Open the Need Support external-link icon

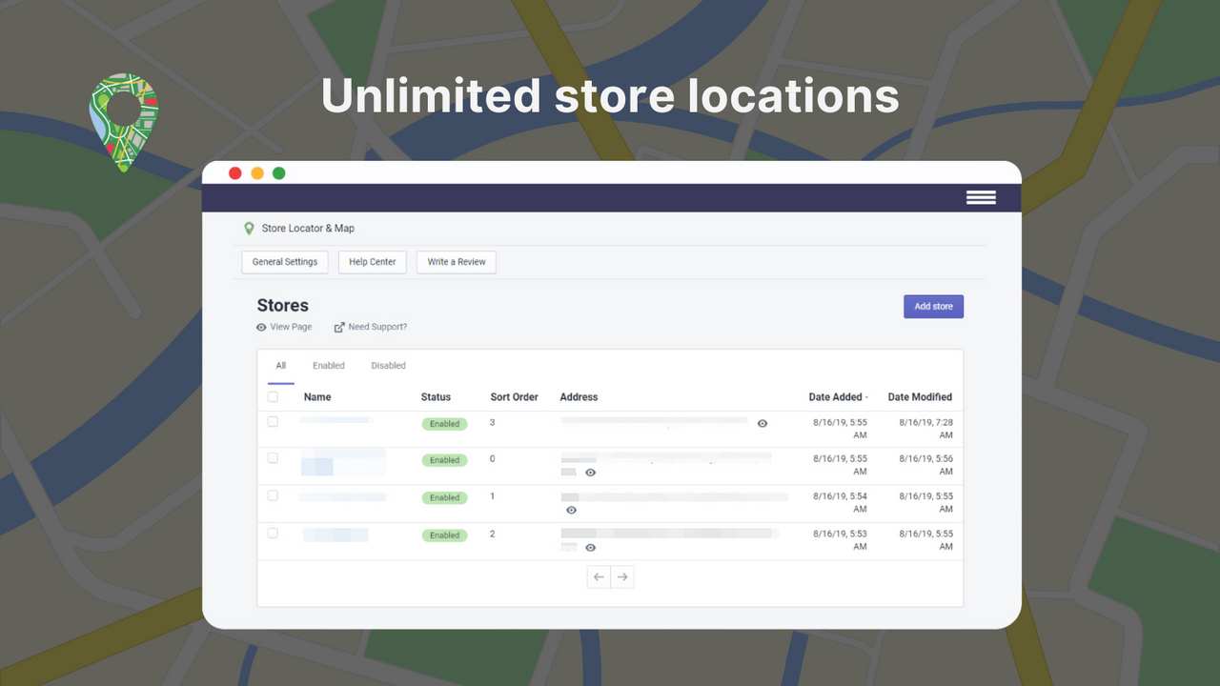(x=338, y=327)
